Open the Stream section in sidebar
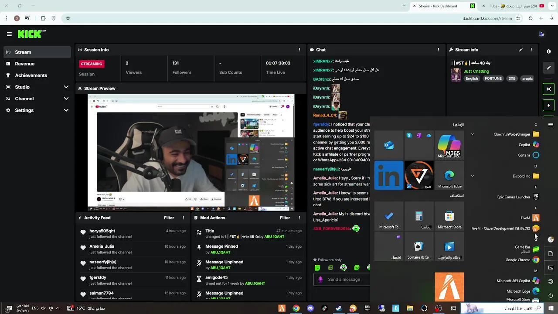The height and width of the screenshot is (314, 558). (x=37, y=52)
